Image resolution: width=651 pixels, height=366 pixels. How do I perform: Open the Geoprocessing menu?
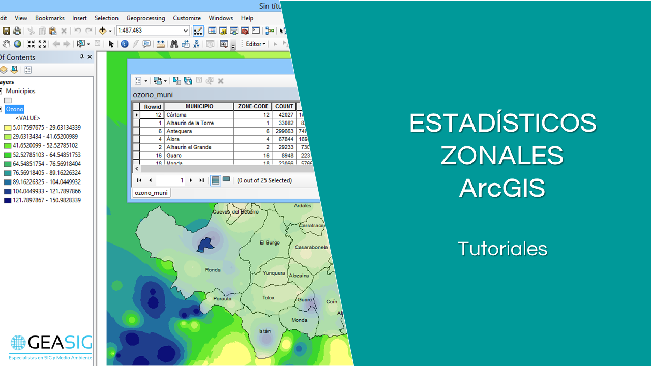coord(145,18)
